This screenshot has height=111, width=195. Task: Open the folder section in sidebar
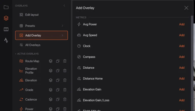click(x=6, y=7)
